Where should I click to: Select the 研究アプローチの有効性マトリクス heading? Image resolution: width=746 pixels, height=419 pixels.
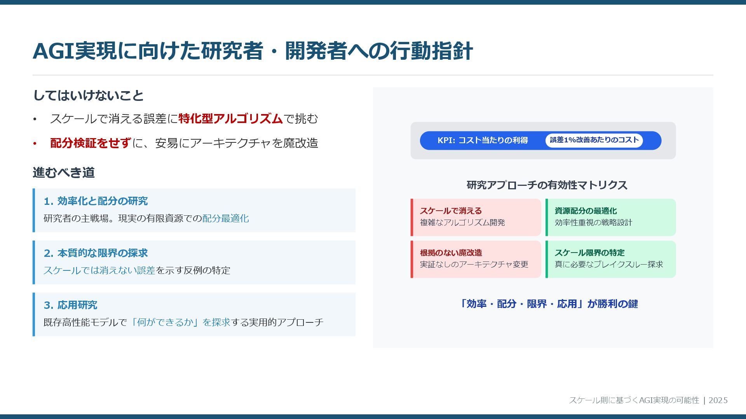coord(547,185)
